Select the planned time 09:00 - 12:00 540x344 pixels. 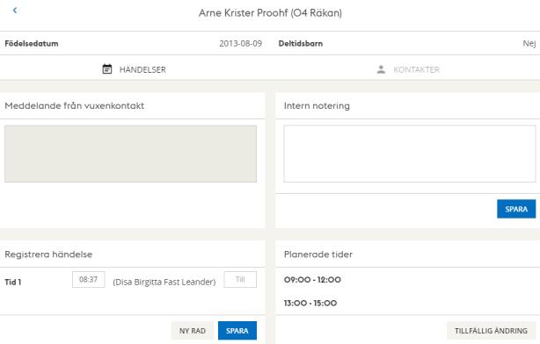pos(312,280)
